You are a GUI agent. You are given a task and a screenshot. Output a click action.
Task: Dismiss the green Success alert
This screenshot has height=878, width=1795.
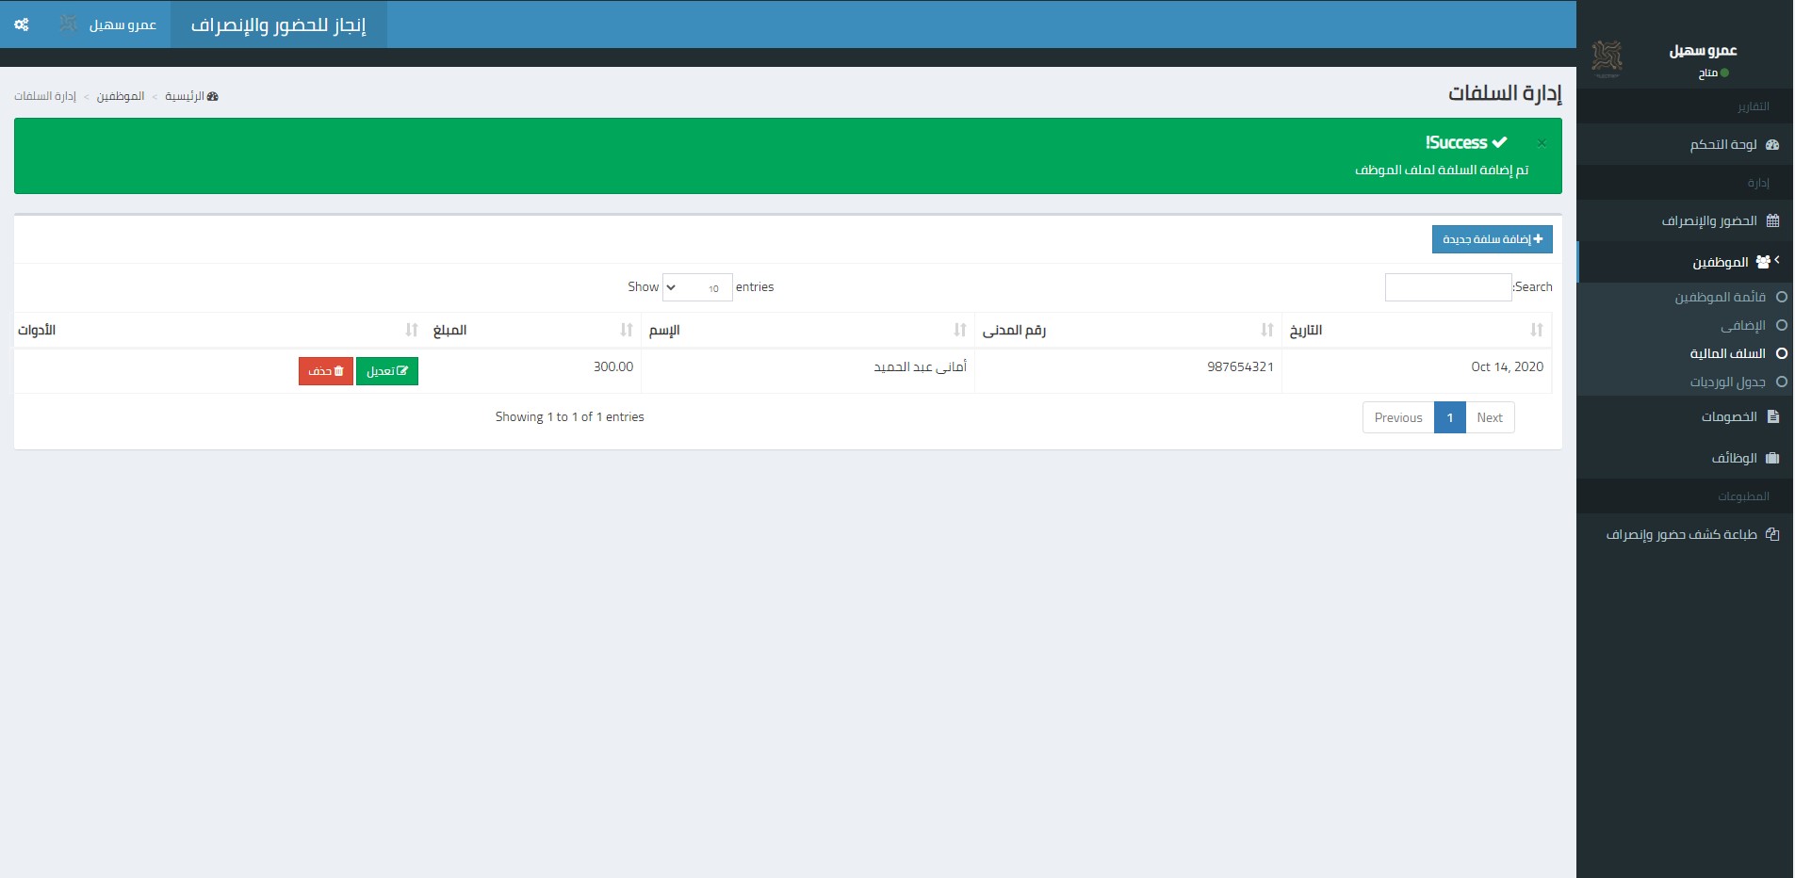coord(1542,143)
